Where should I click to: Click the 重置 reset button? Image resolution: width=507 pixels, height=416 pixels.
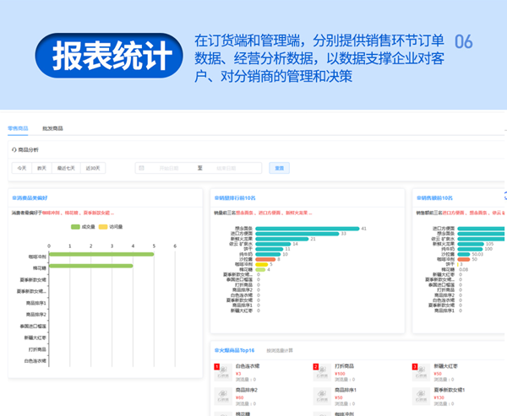[x=280, y=168]
